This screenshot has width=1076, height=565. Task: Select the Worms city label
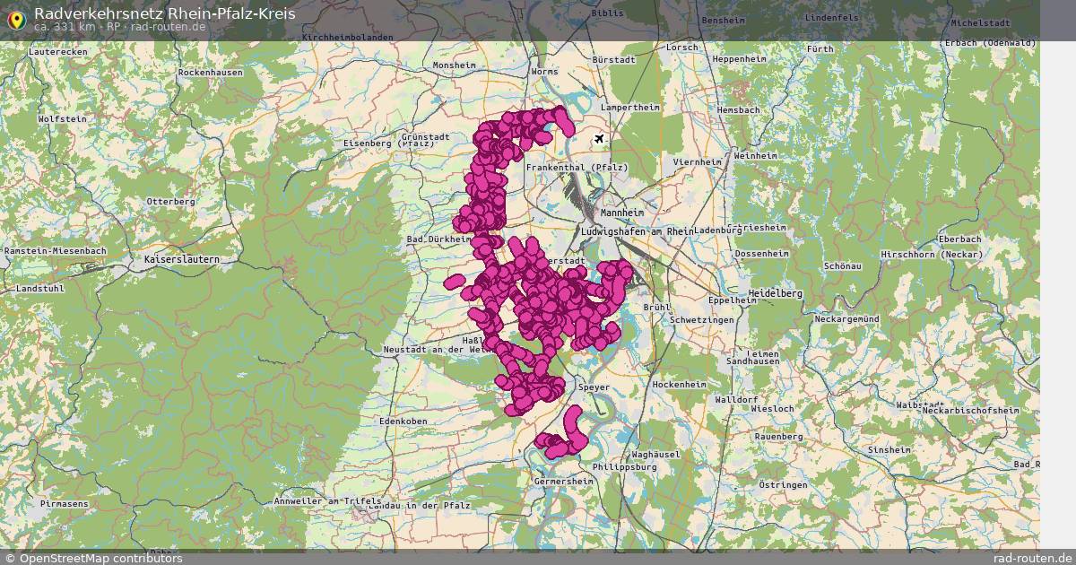pyautogui.click(x=543, y=71)
